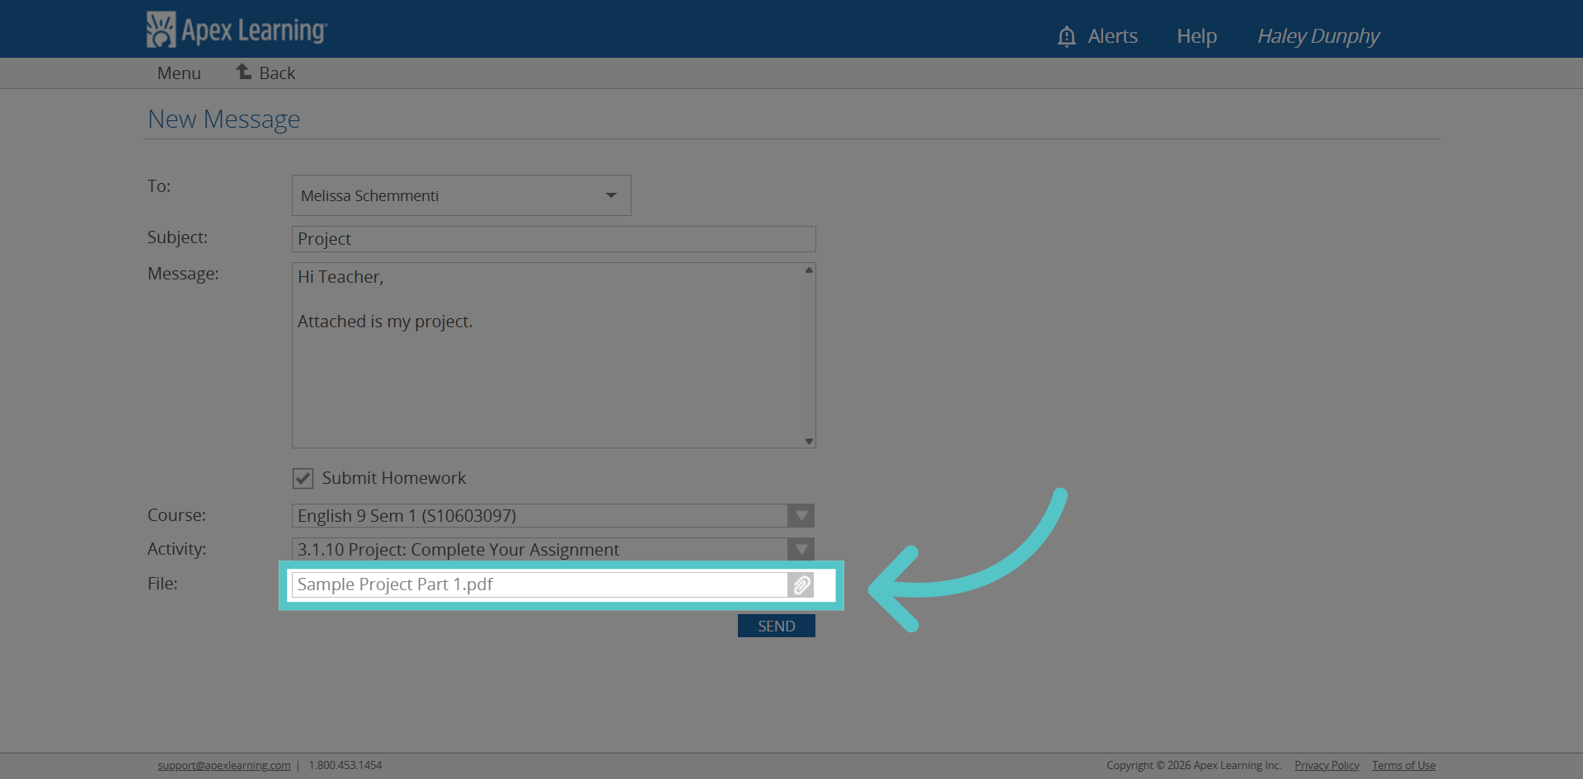Click the Apex Learning logo
This screenshot has width=1583, height=779.
pyautogui.click(x=237, y=30)
